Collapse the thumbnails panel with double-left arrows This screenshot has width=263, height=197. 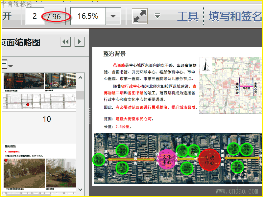coord(66,42)
